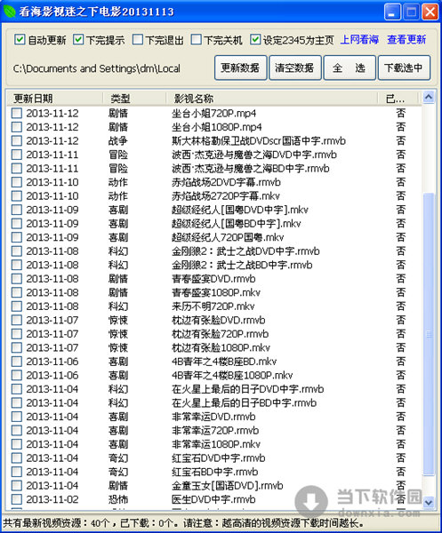The width and height of the screenshot is (442, 533).
Task: Check the box for 医生DVD中字.rmvb
Action: click(x=17, y=499)
